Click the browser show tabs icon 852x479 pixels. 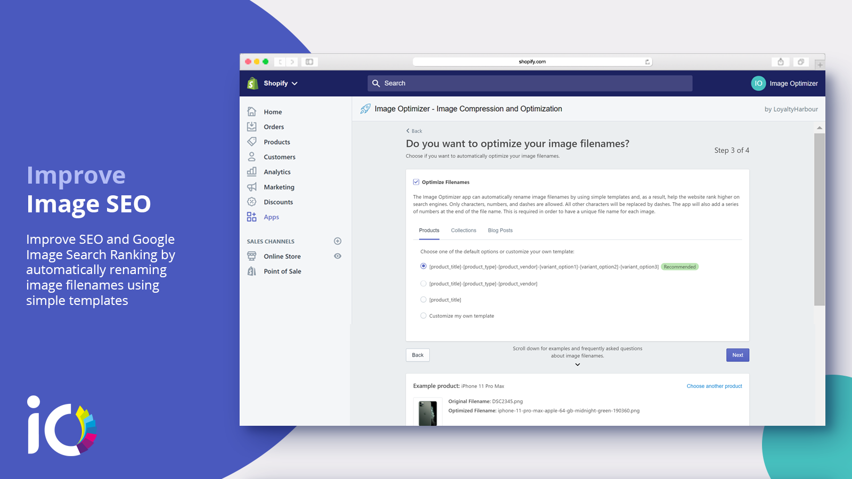tap(801, 62)
